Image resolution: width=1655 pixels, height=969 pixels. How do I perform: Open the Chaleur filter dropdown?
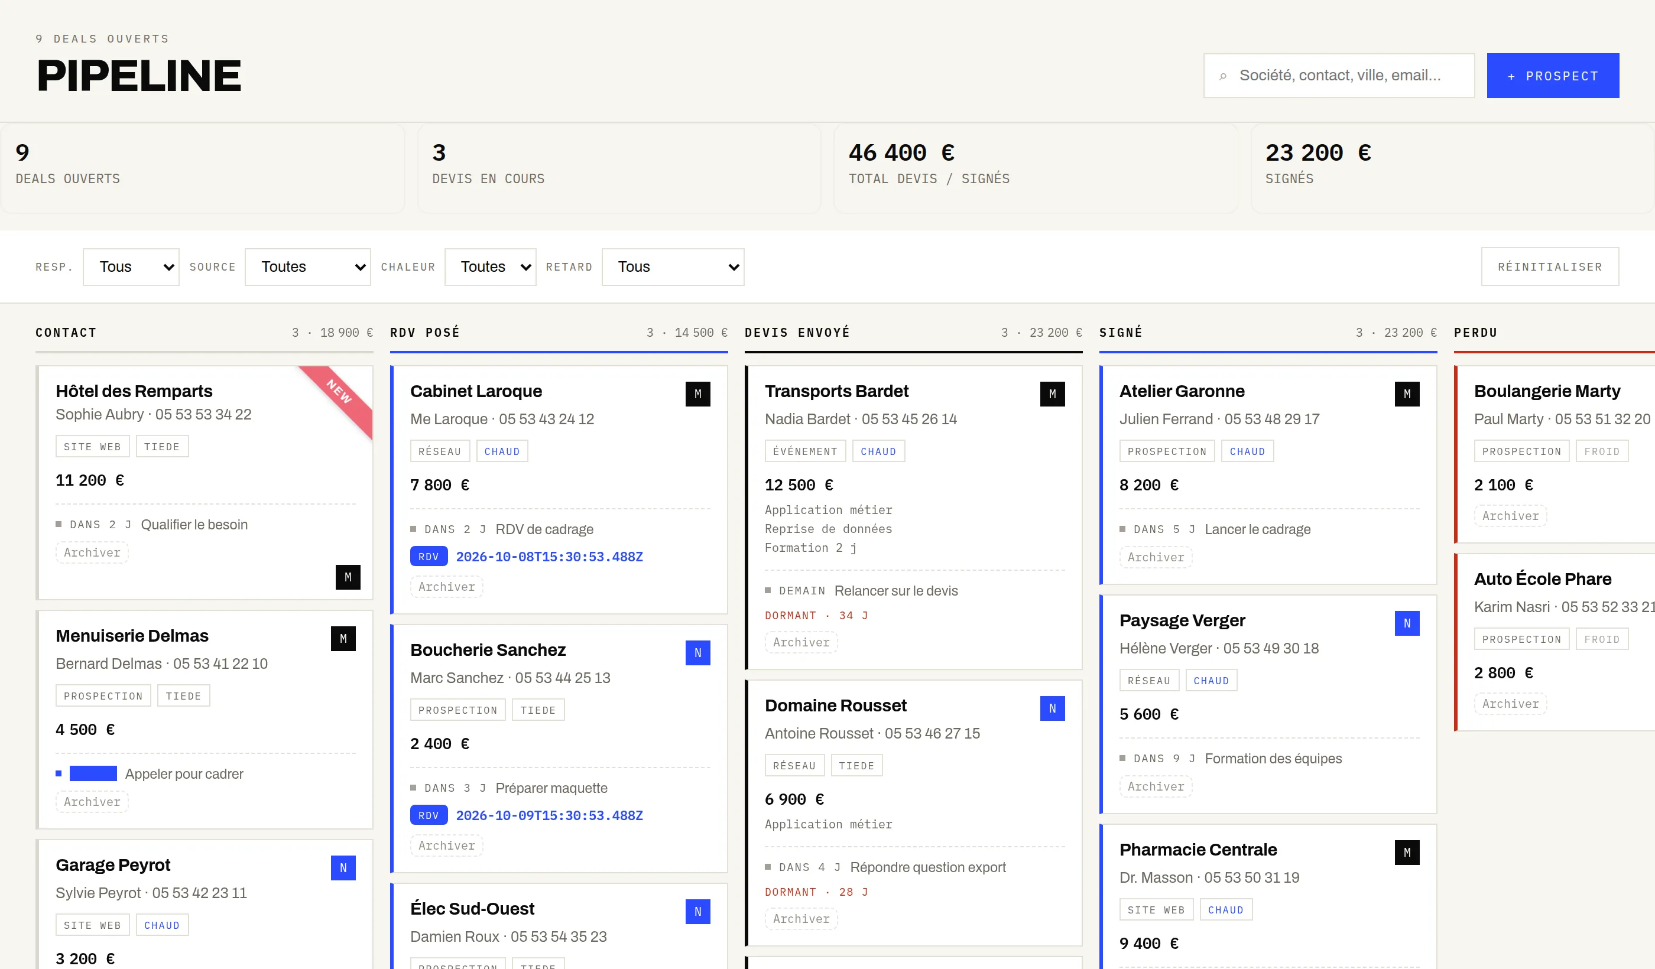(x=490, y=266)
